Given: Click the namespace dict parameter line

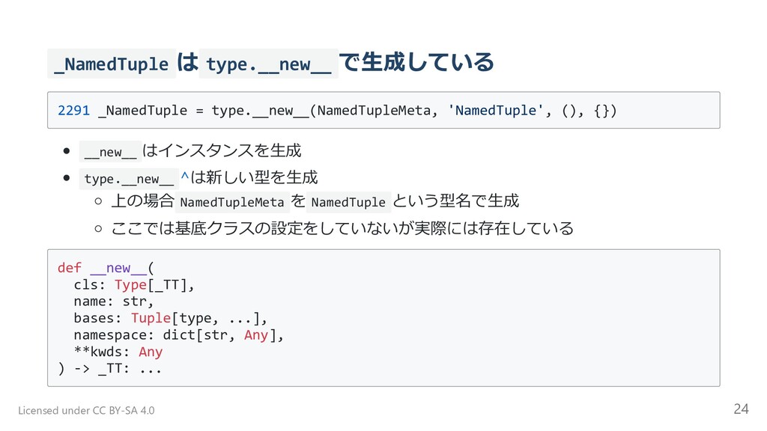Looking at the screenshot, I should pos(179,335).
